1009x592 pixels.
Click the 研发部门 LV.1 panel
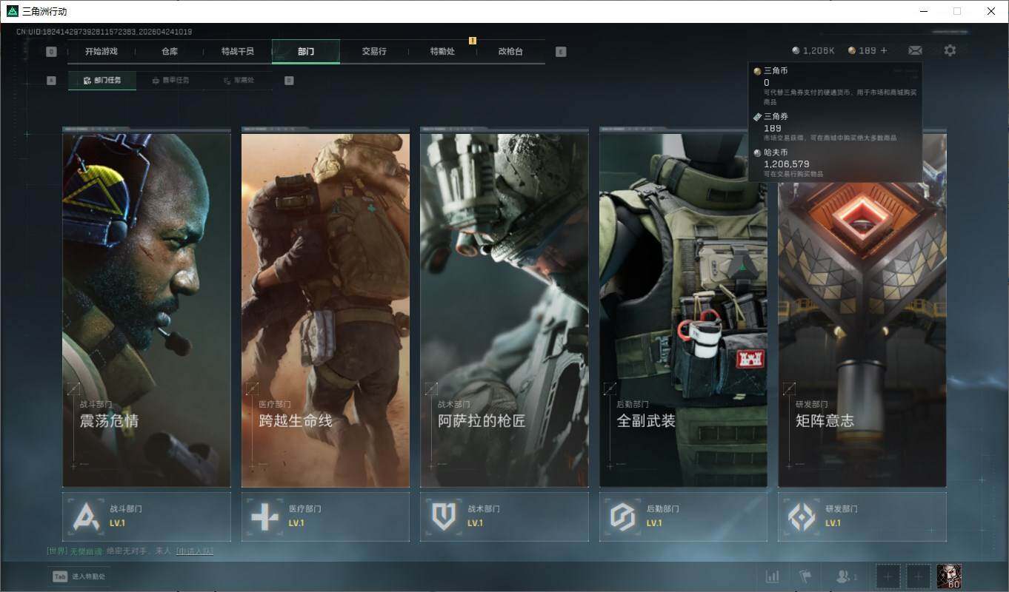pos(862,517)
